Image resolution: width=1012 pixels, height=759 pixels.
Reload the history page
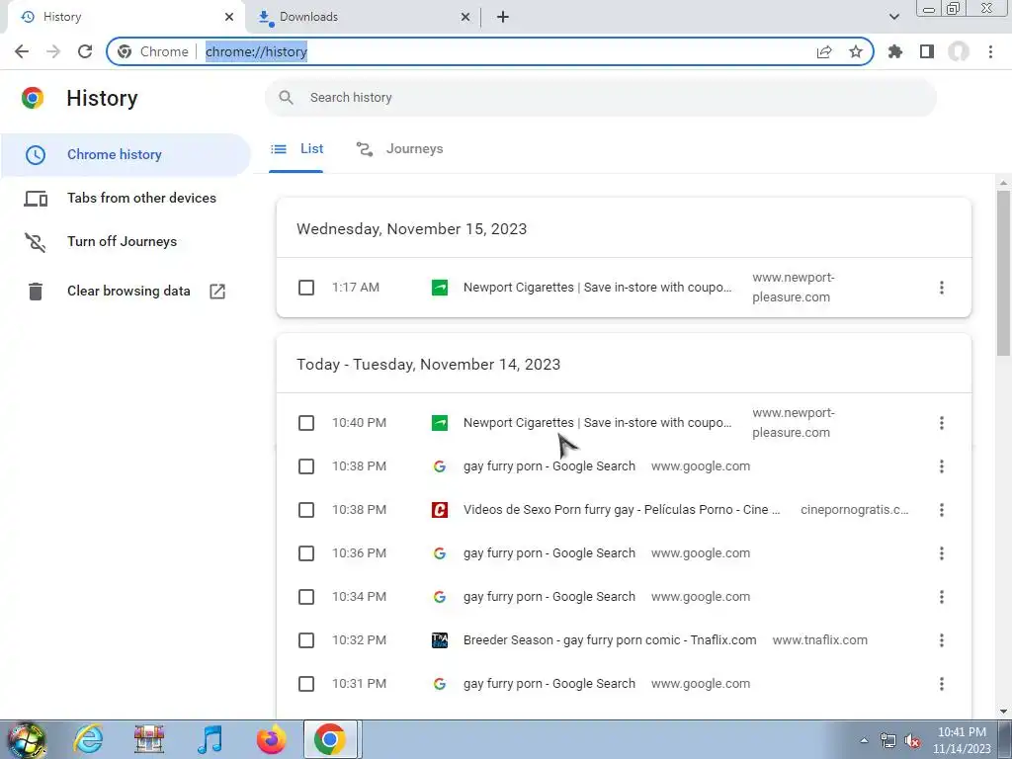(85, 51)
